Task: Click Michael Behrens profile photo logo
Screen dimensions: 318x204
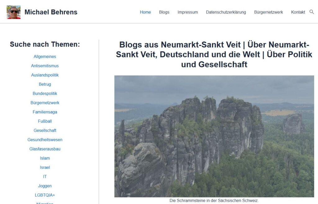Action: 14,12
